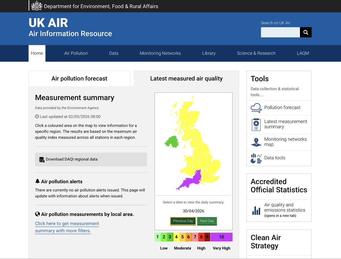
Task: Click the date 30/04/2026 text
Action: (x=194, y=211)
